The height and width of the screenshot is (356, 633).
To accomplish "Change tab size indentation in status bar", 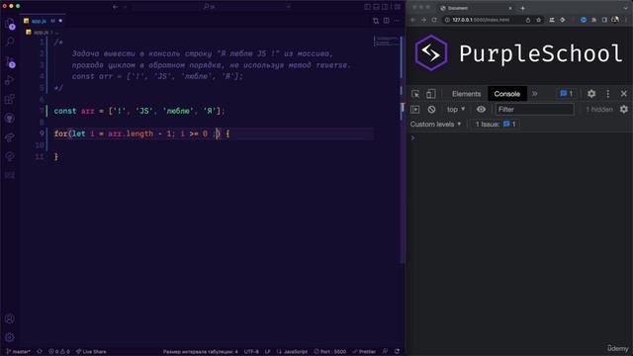I will (200, 352).
